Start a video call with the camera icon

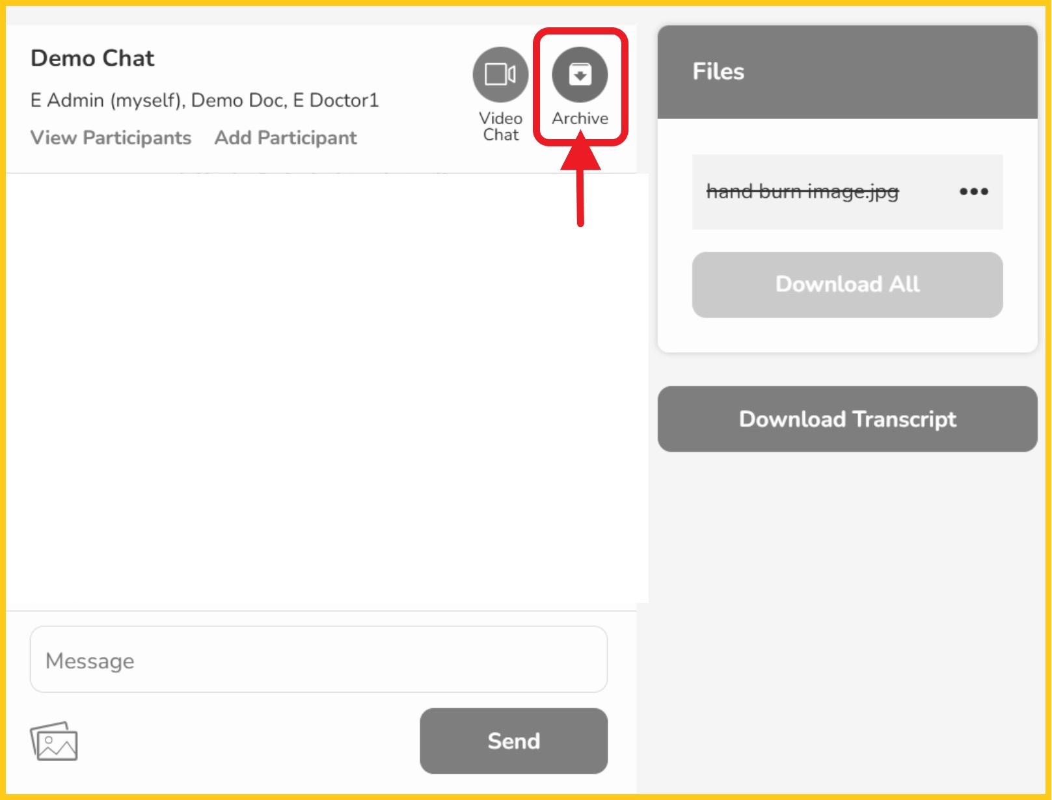click(500, 75)
